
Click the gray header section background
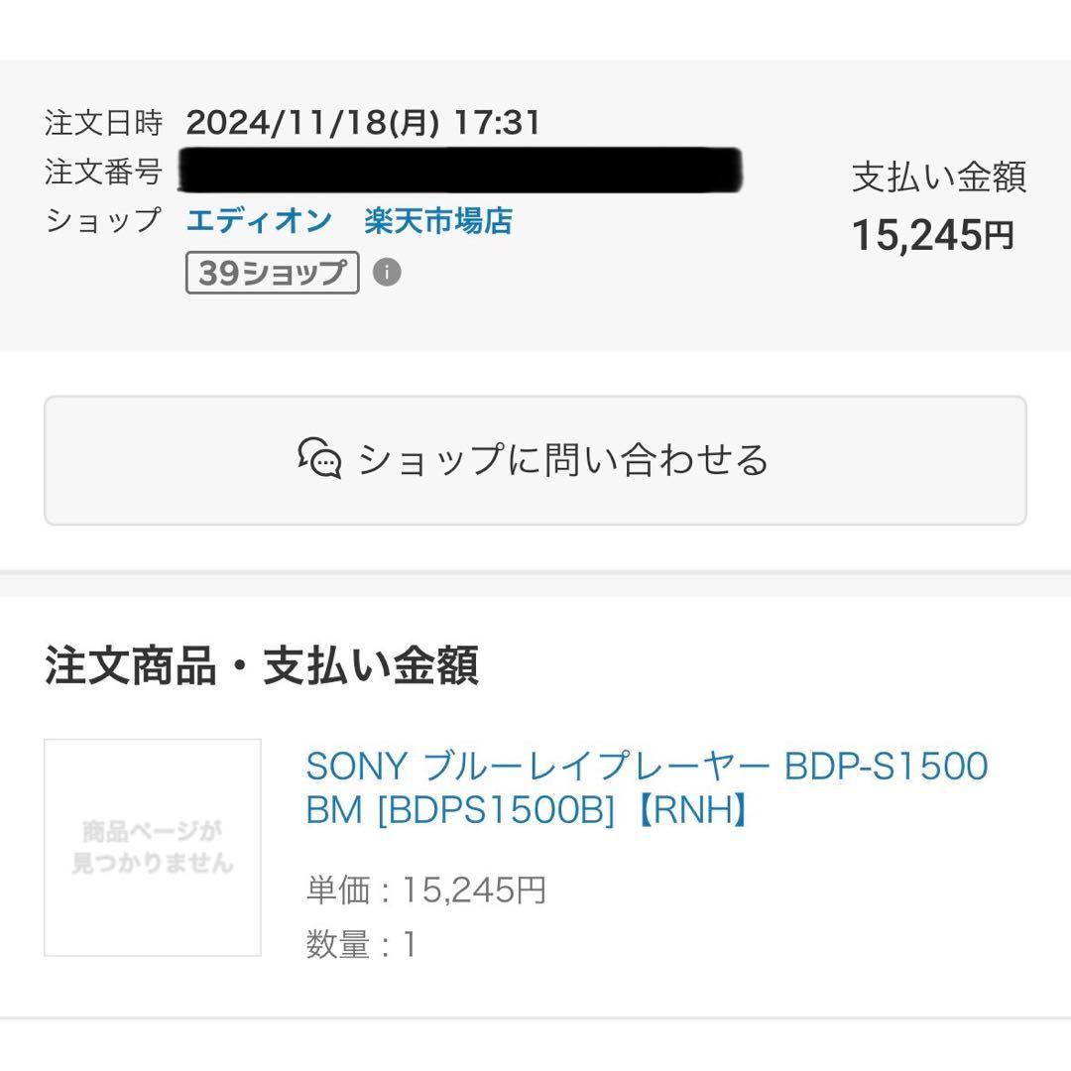tap(694, 317)
